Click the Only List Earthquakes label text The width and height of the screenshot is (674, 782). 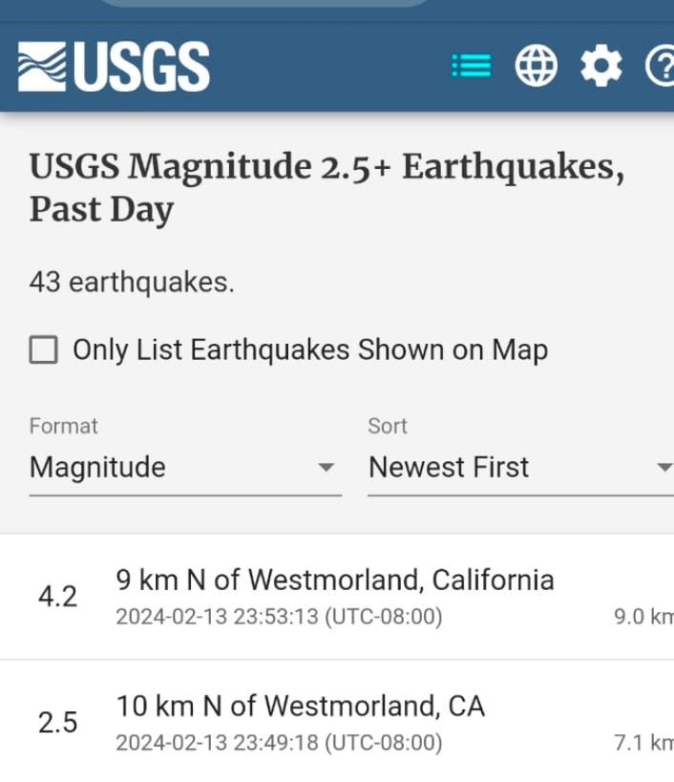[x=310, y=349]
